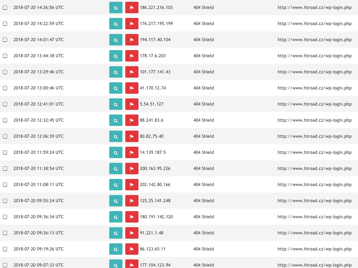
Task: Open the search icon beside 101.177.141.43
Action: [x=116, y=72]
